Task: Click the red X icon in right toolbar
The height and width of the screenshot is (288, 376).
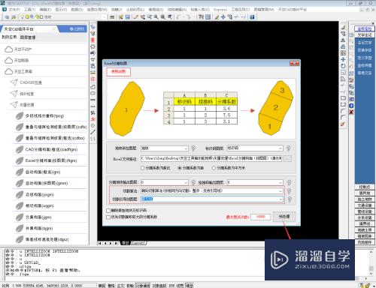Action: click(x=351, y=112)
